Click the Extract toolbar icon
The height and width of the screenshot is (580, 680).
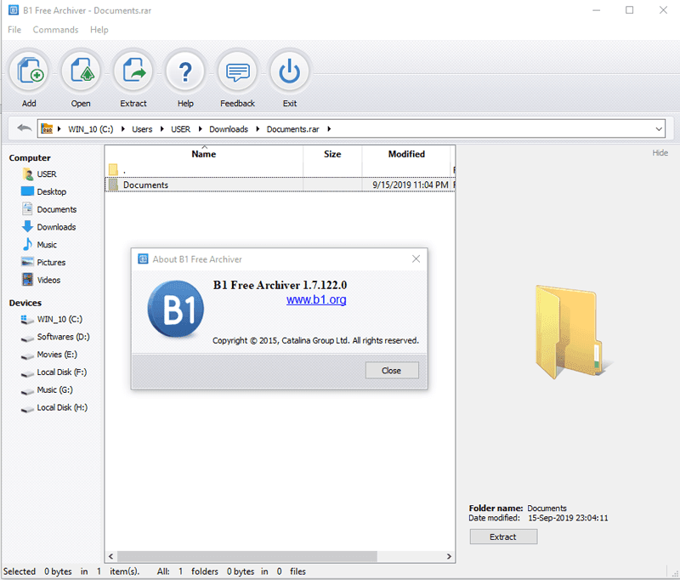point(133,71)
